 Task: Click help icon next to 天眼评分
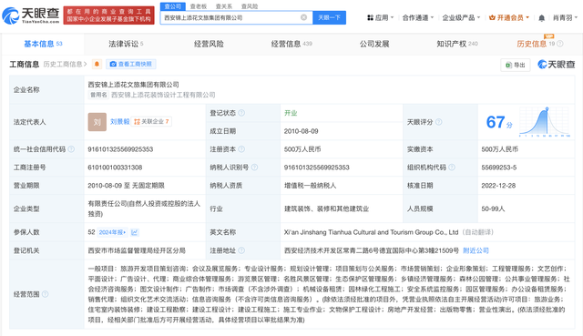pos(439,122)
